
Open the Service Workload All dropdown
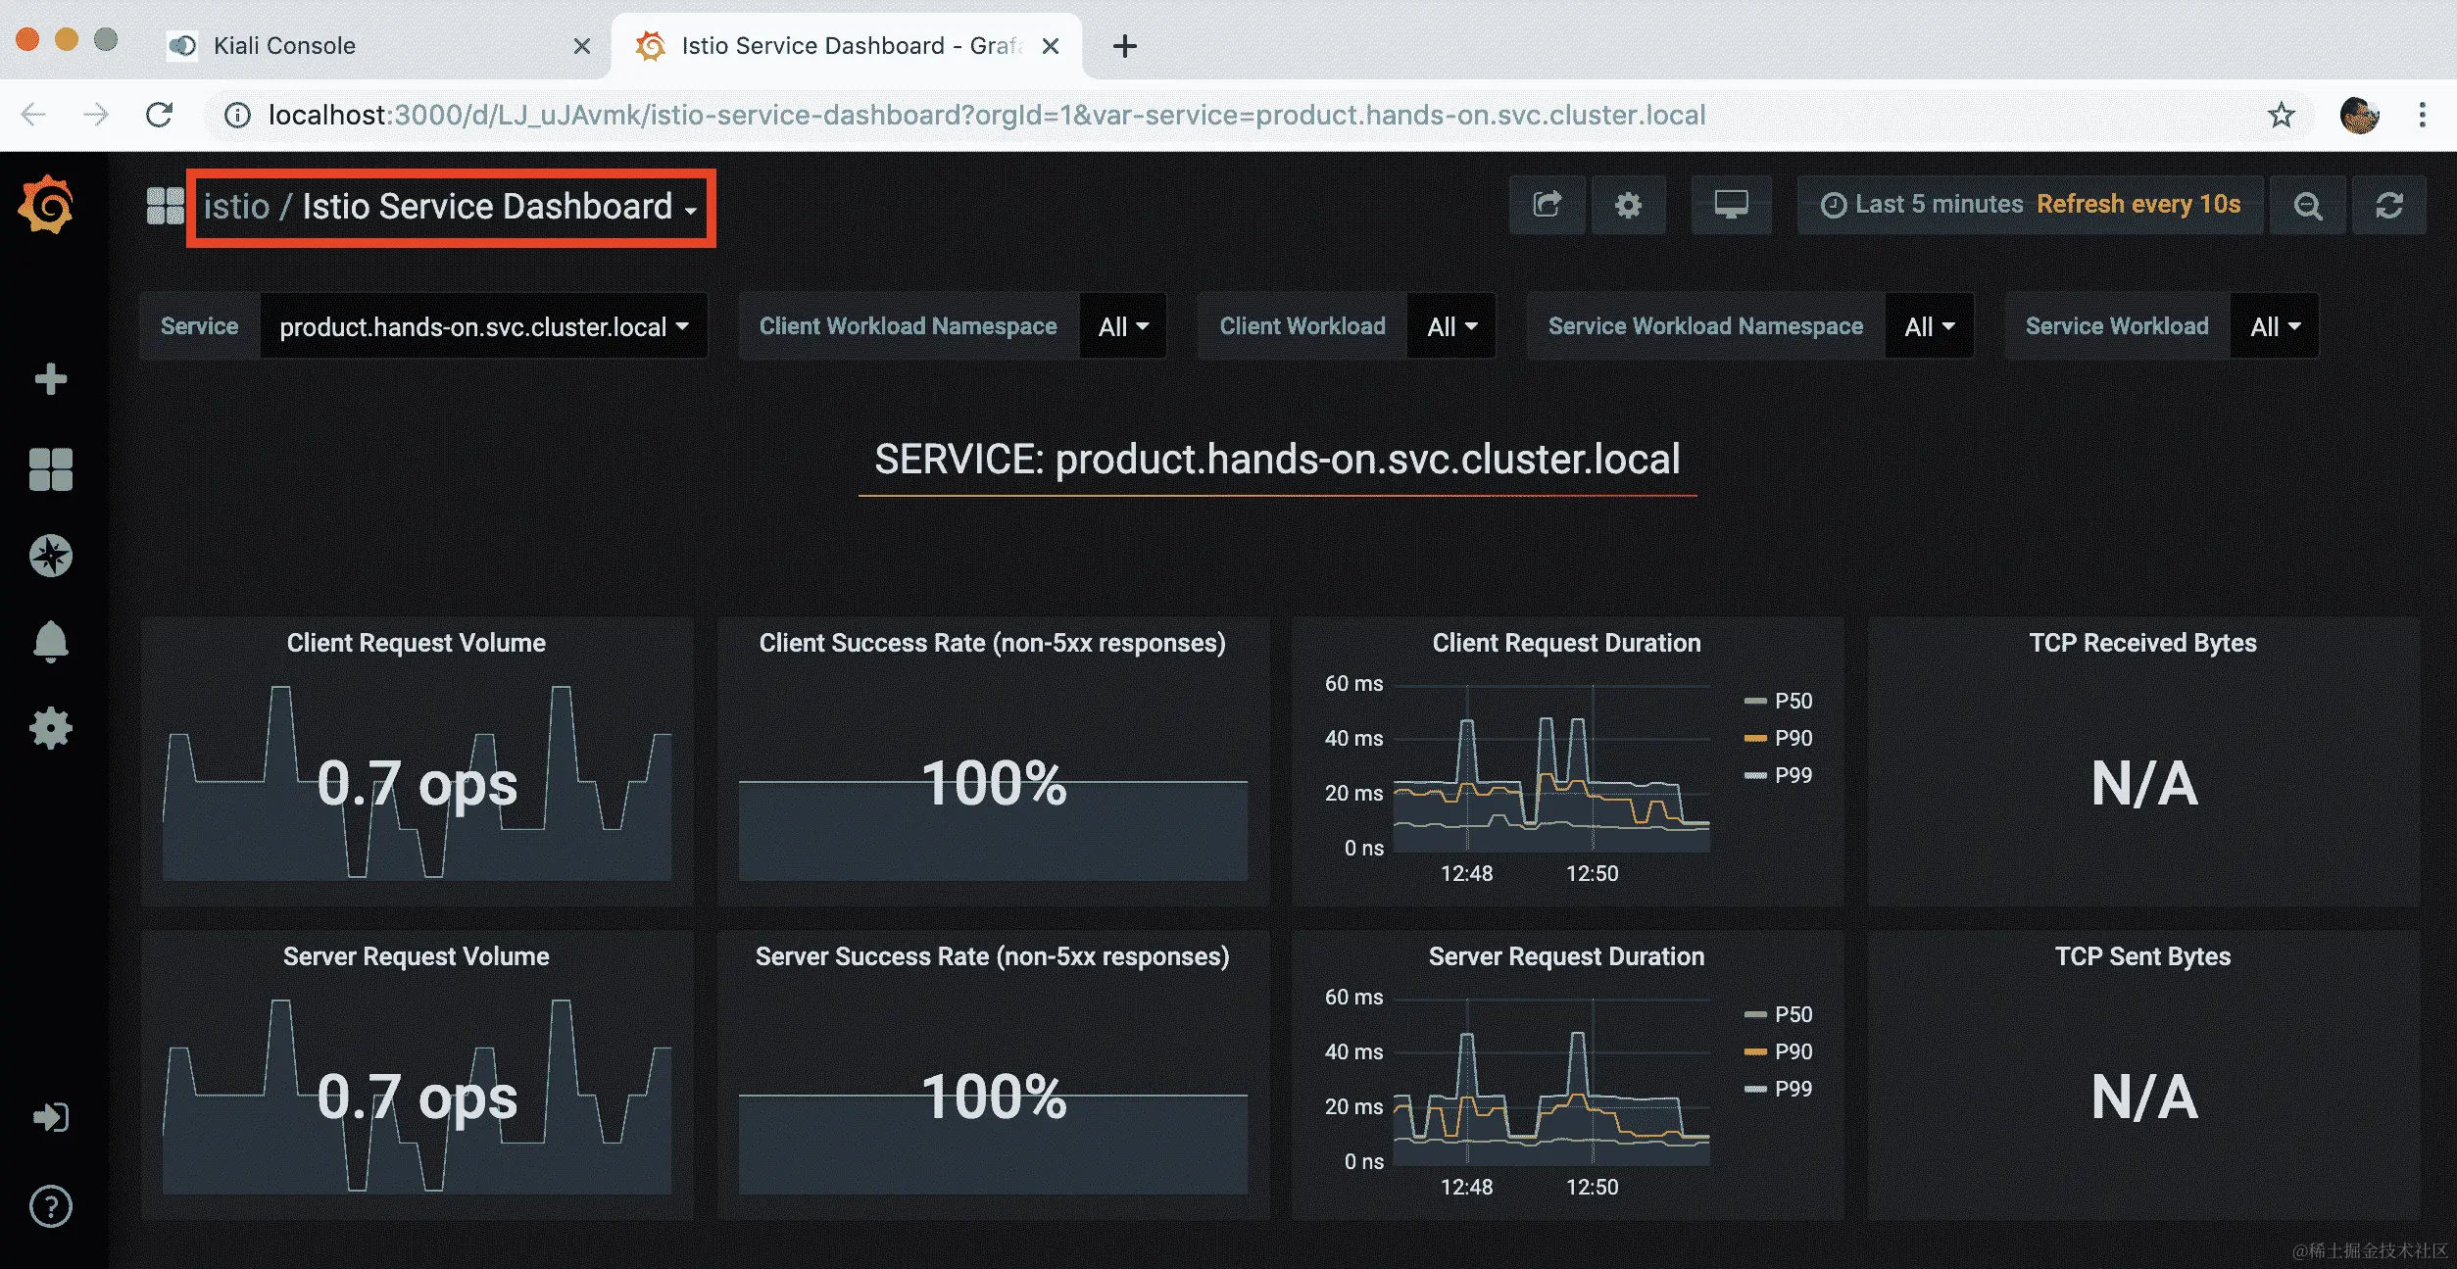2274,326
